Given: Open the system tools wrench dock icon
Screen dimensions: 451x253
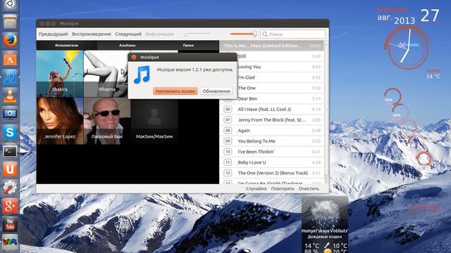Looking at the screenshot, I should click(10, 188).
